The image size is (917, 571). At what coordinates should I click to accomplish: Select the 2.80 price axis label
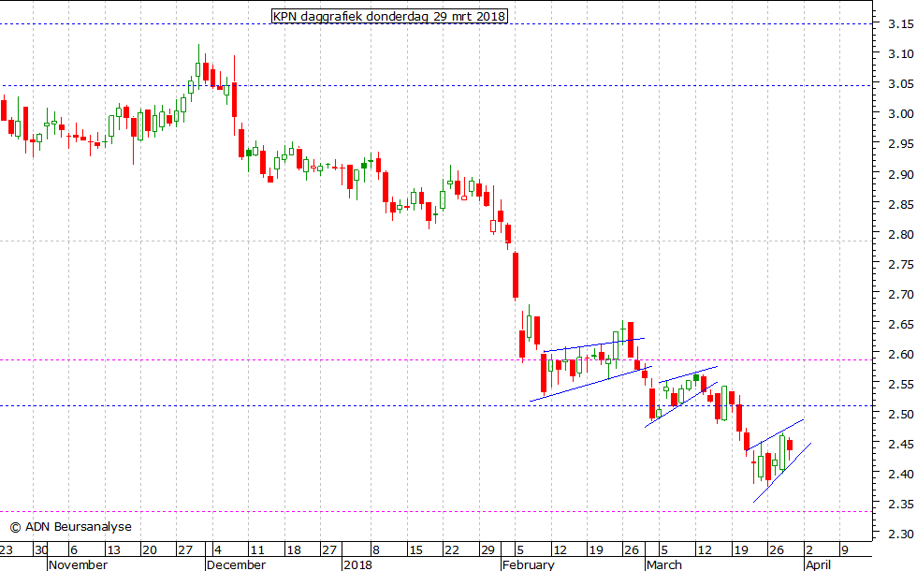click(x=900, y=234)
